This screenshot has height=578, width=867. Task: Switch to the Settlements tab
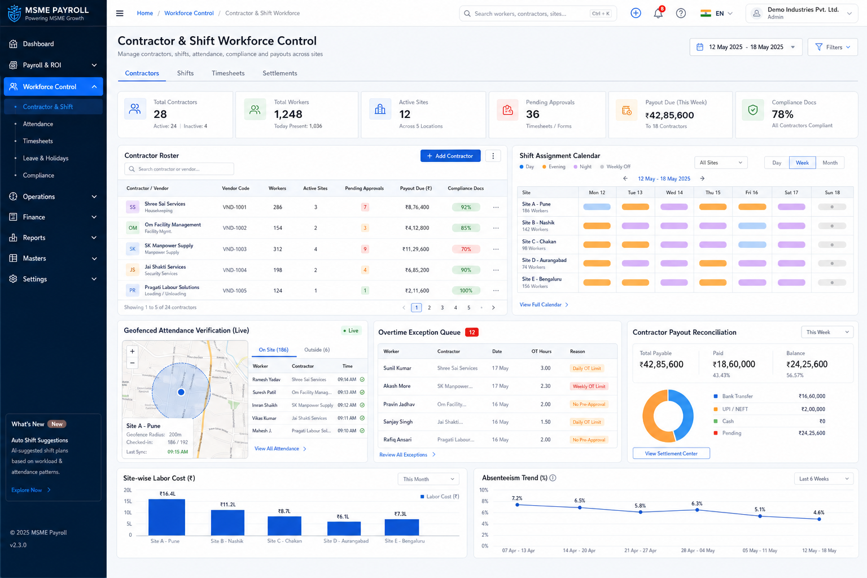coord(280,73)
